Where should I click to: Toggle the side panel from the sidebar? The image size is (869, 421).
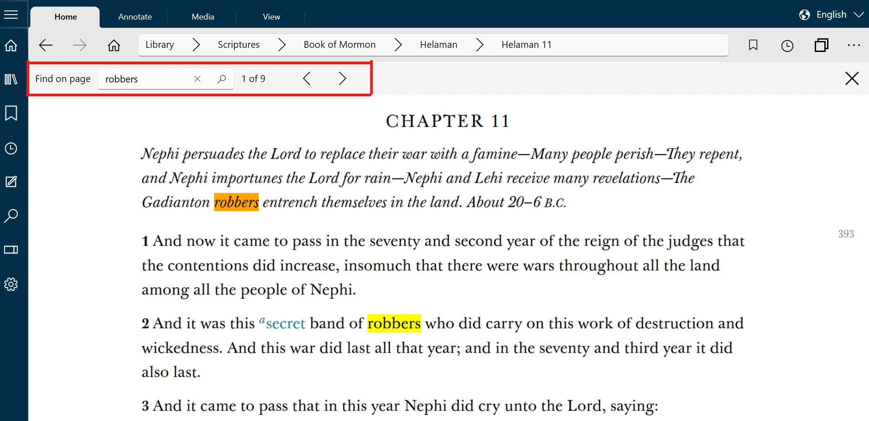point(11,250)
